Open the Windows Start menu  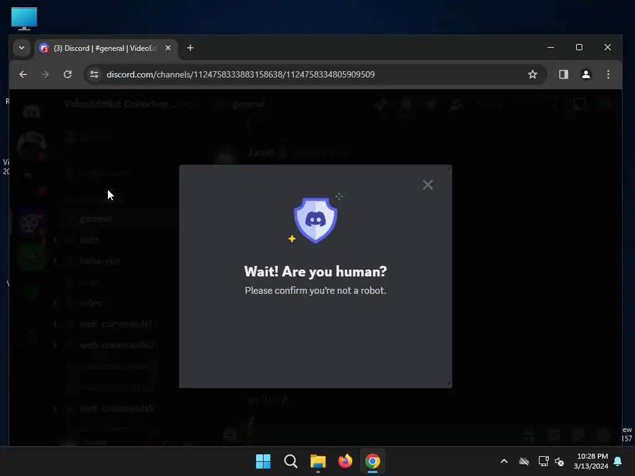click(x=263, y=461)
